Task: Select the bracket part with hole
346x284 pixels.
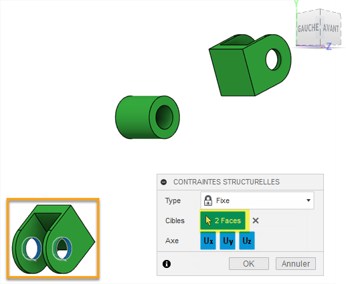Action: click(x=250, y=65)
